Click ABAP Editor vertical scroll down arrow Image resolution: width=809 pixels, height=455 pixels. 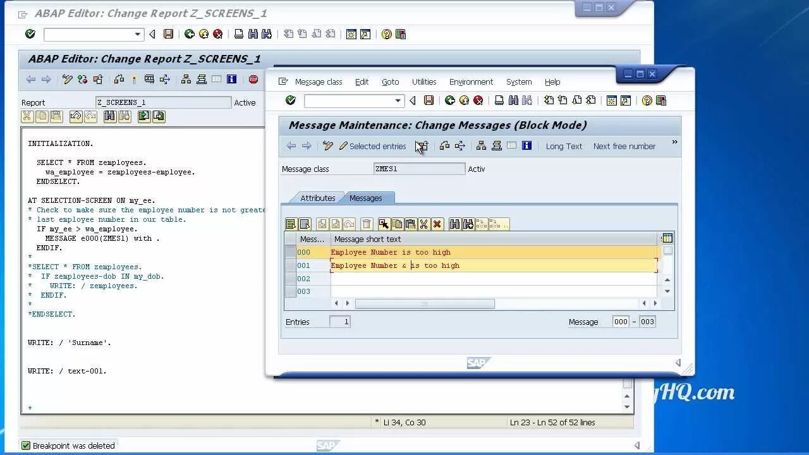pyautogui.click(x=627, y=407)
